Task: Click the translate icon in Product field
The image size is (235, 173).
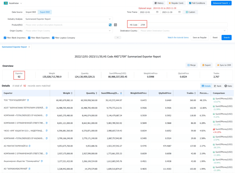Action: (110, 25)
